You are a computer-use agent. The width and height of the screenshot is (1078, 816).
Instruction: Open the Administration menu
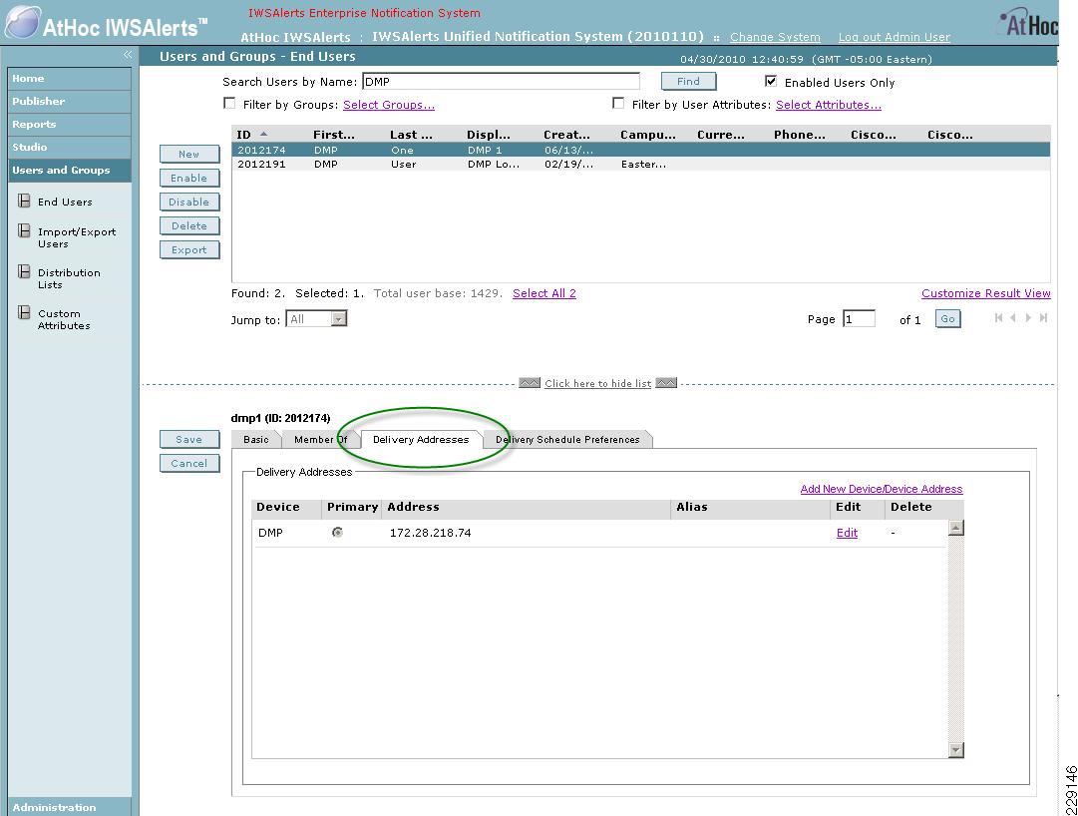[x=70, y=807]
